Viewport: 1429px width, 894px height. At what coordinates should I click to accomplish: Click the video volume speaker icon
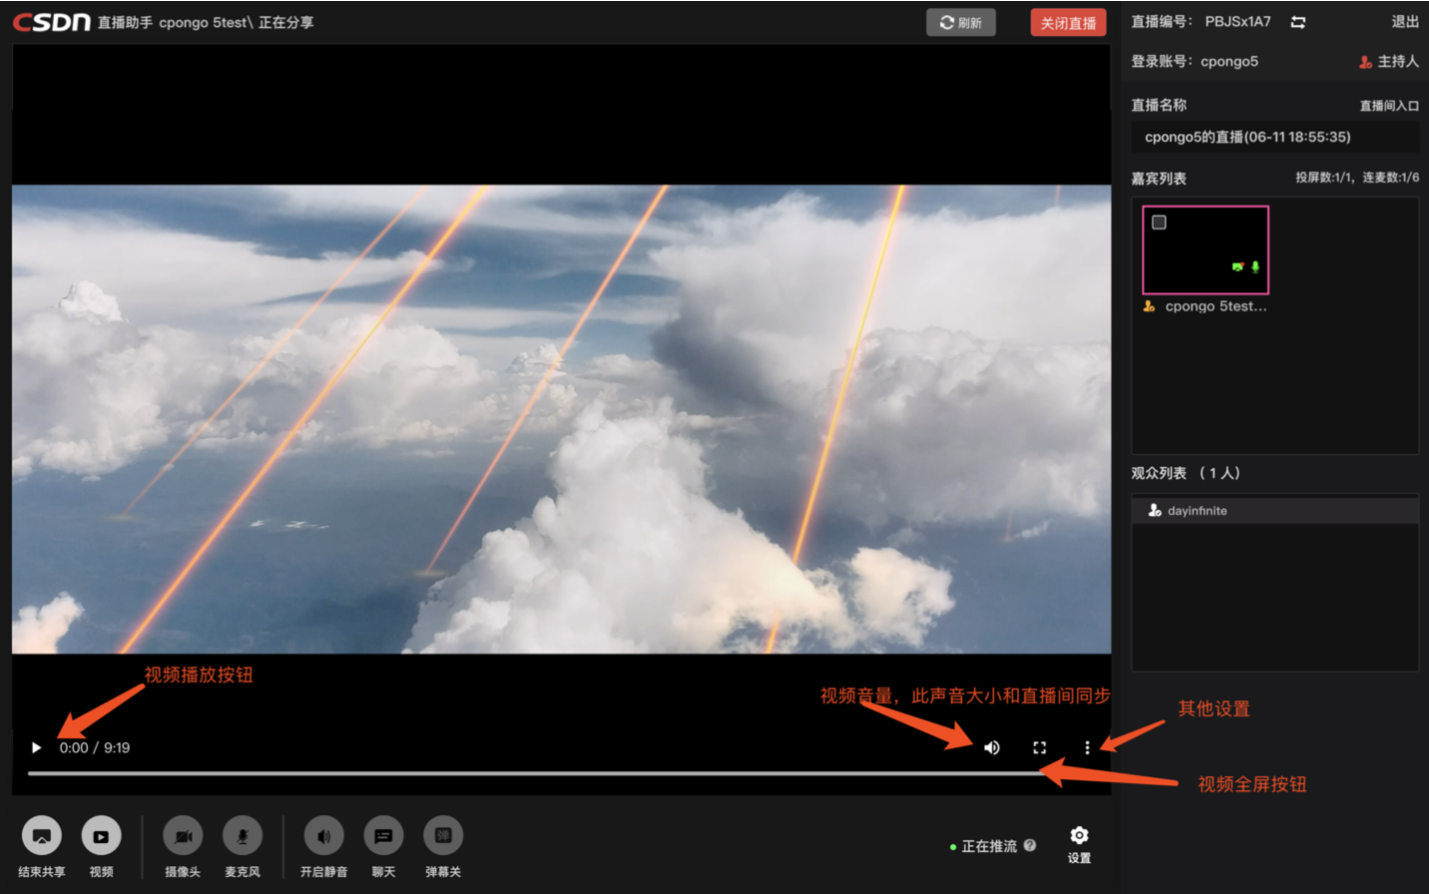coord(992,747)
